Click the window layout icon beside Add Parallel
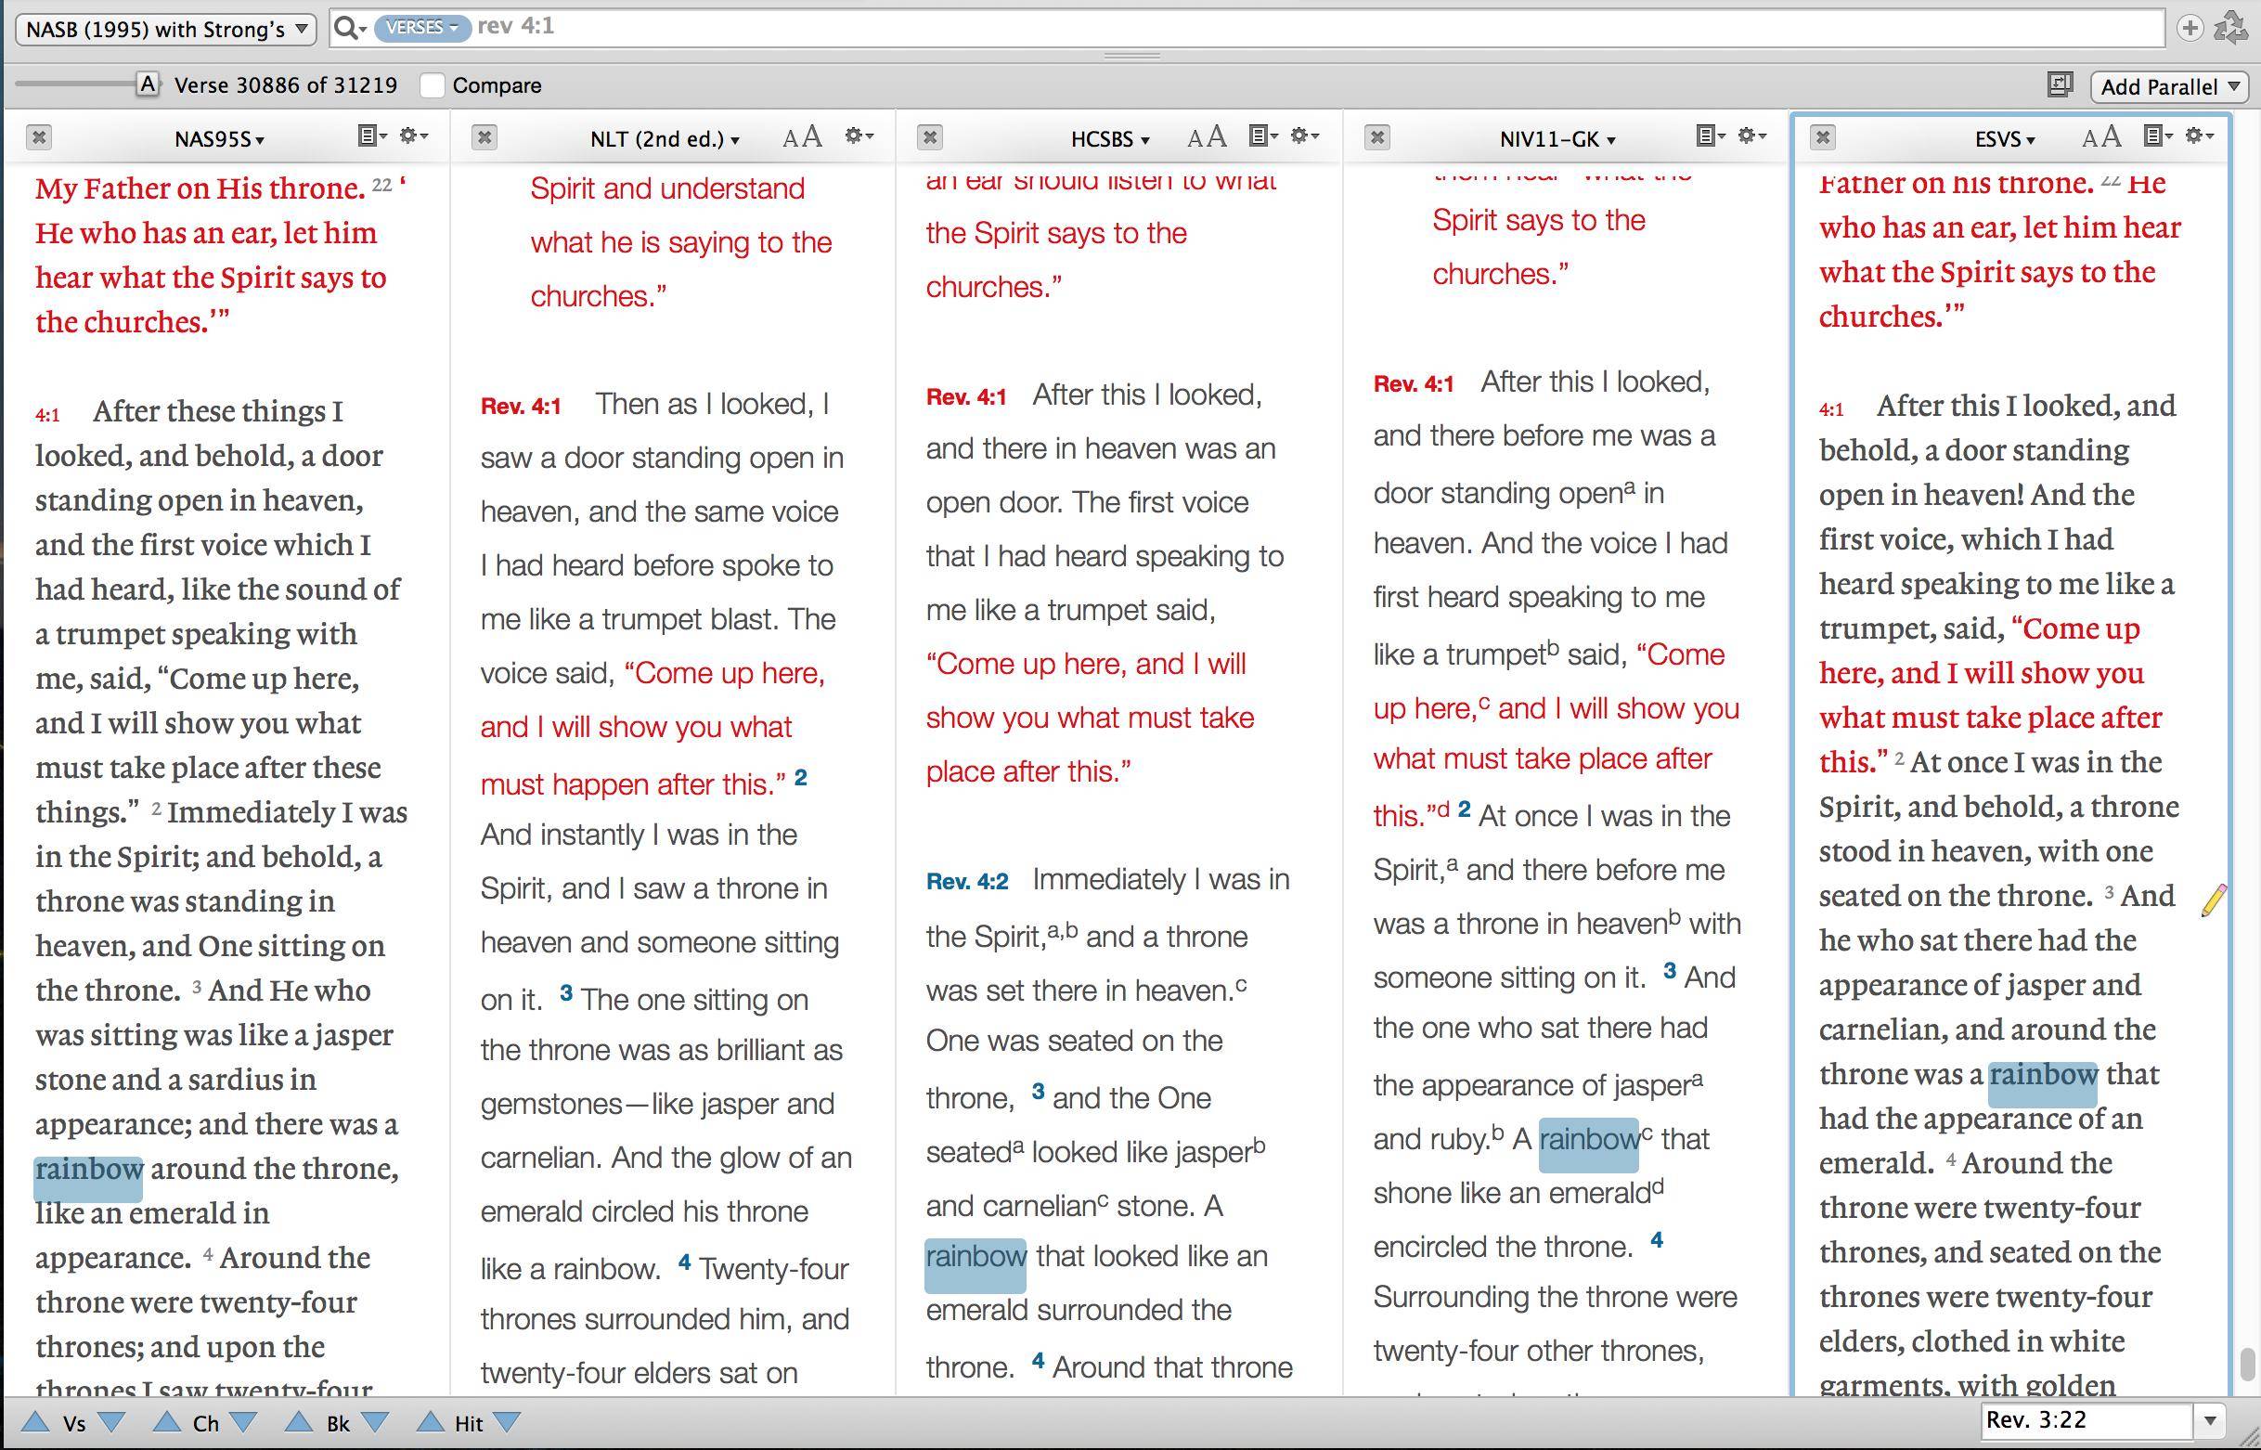Viewport: 2261px width, 1450px height. pos(2060,85)
